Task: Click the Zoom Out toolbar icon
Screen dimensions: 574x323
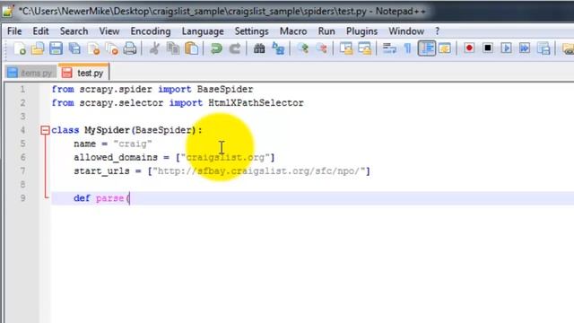Action: coord(321,48)
